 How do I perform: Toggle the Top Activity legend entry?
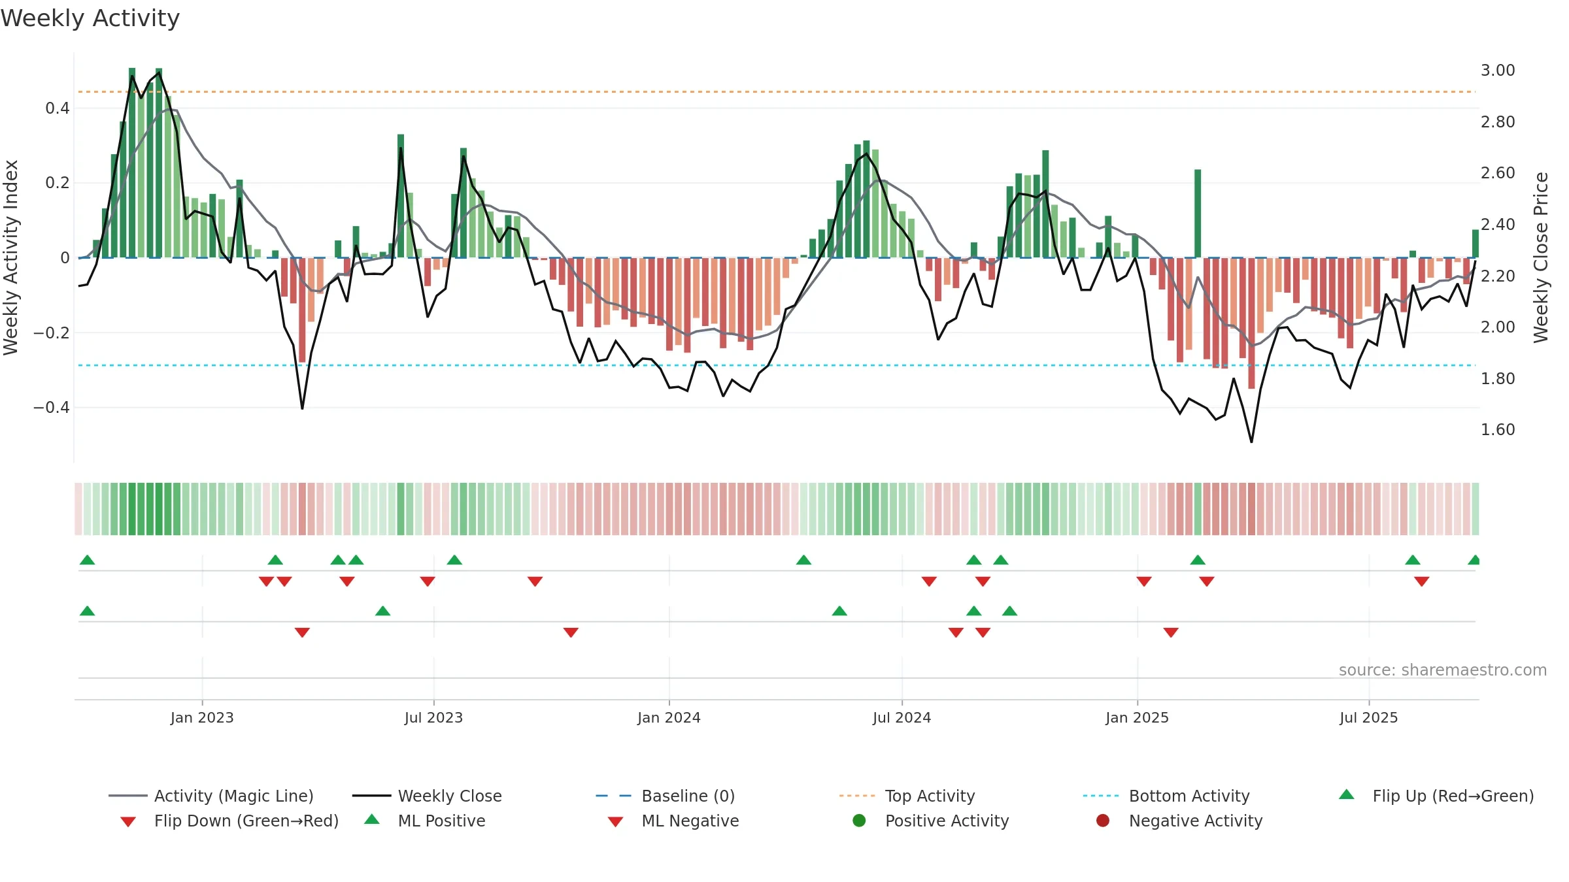coord(907,796)
